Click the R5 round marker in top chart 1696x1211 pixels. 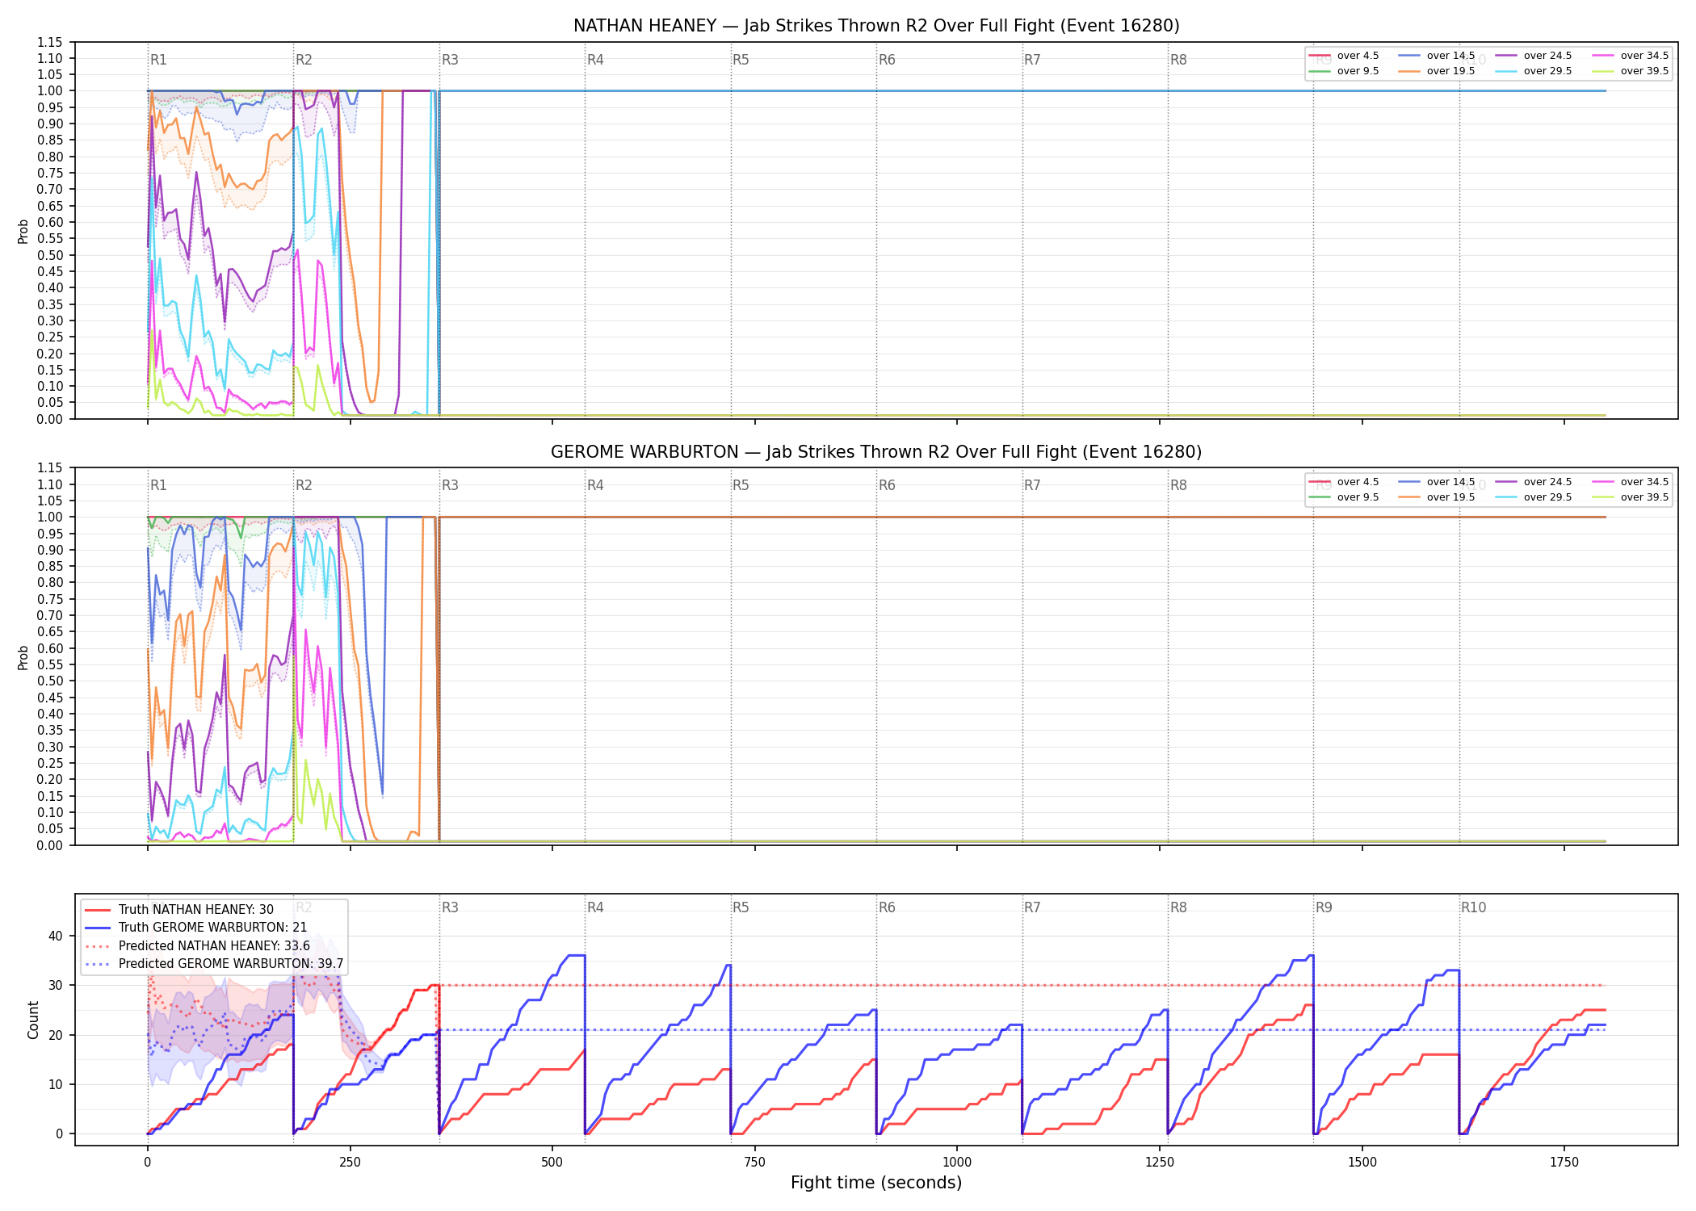coord(741,60)
